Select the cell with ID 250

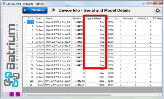click(x=30, y=81)
